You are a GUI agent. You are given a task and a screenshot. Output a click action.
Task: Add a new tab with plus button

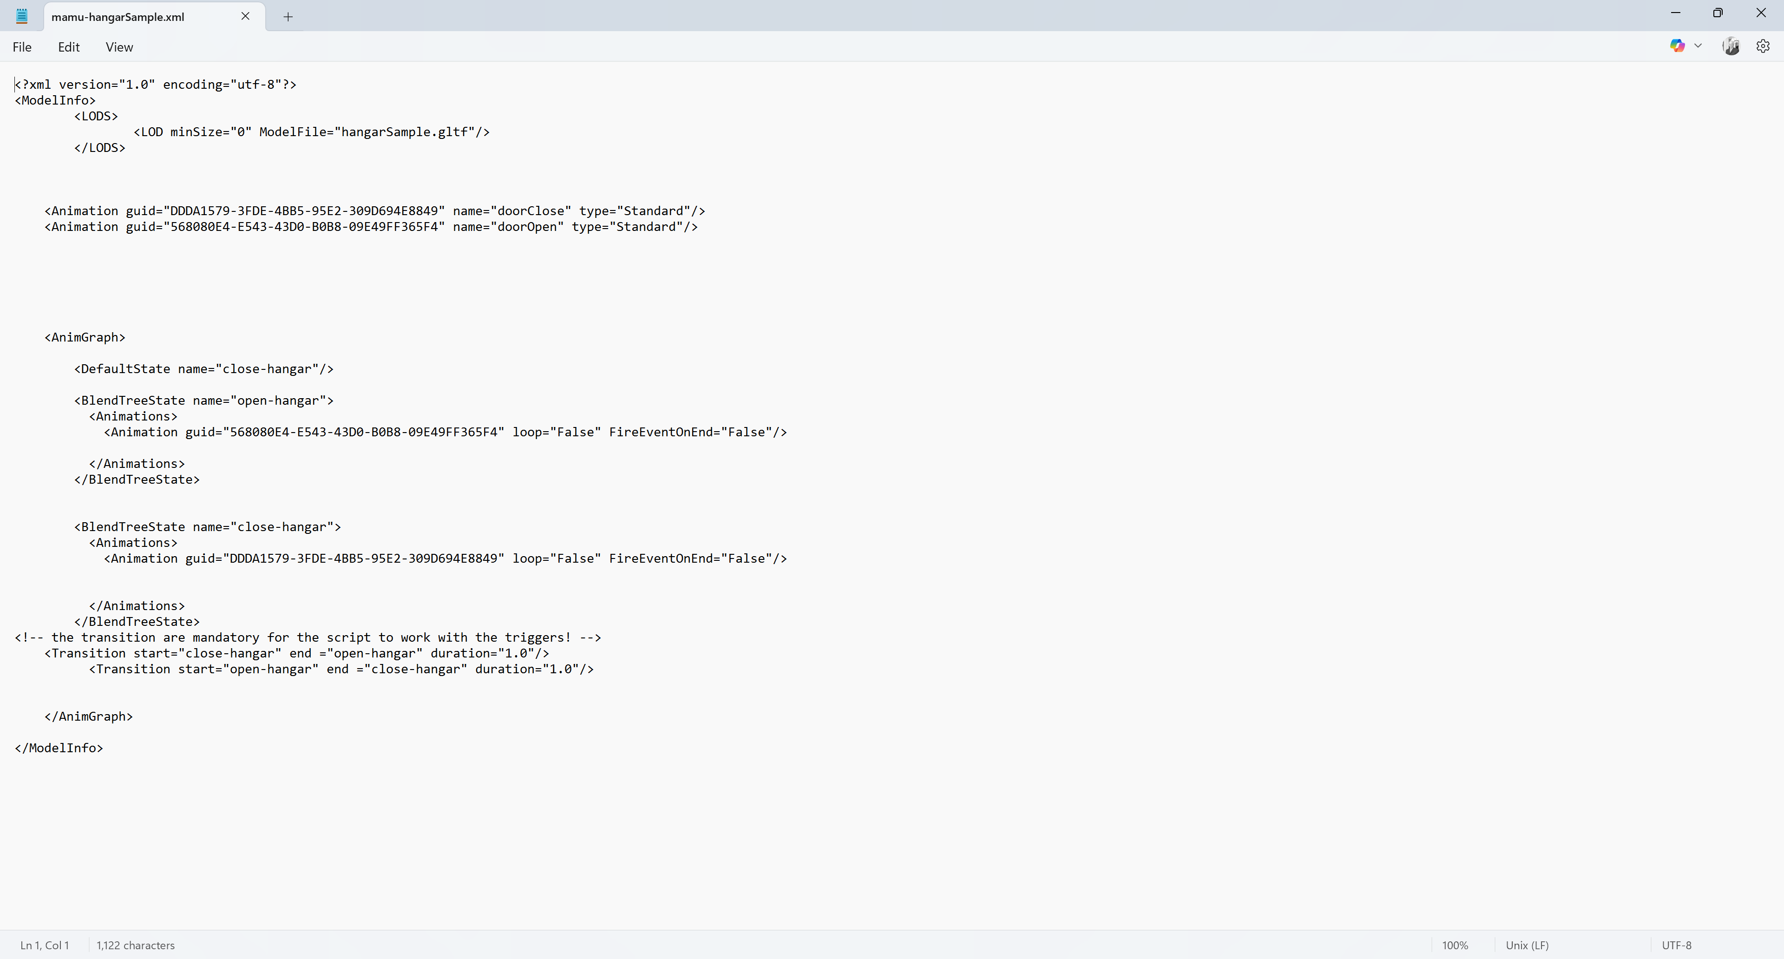point(288,17)
